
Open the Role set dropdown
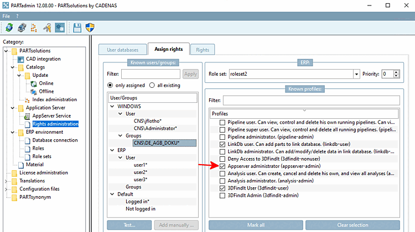(356, 74)
